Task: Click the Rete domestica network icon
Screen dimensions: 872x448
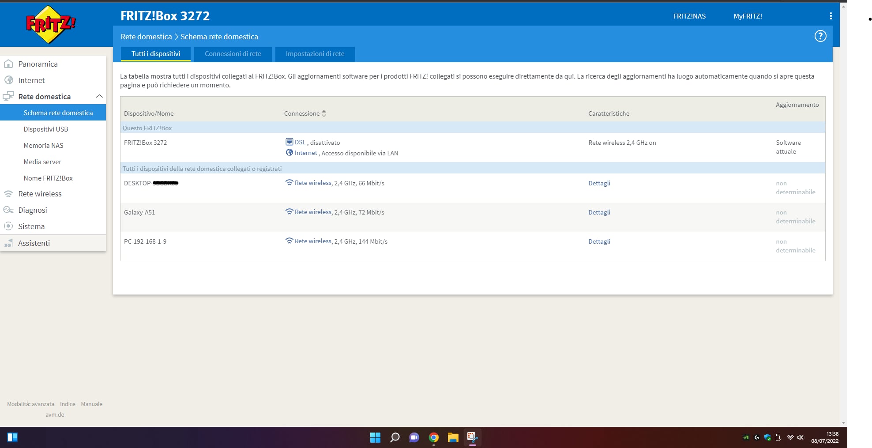Action: pyautogui.click(x=8, y=96)
